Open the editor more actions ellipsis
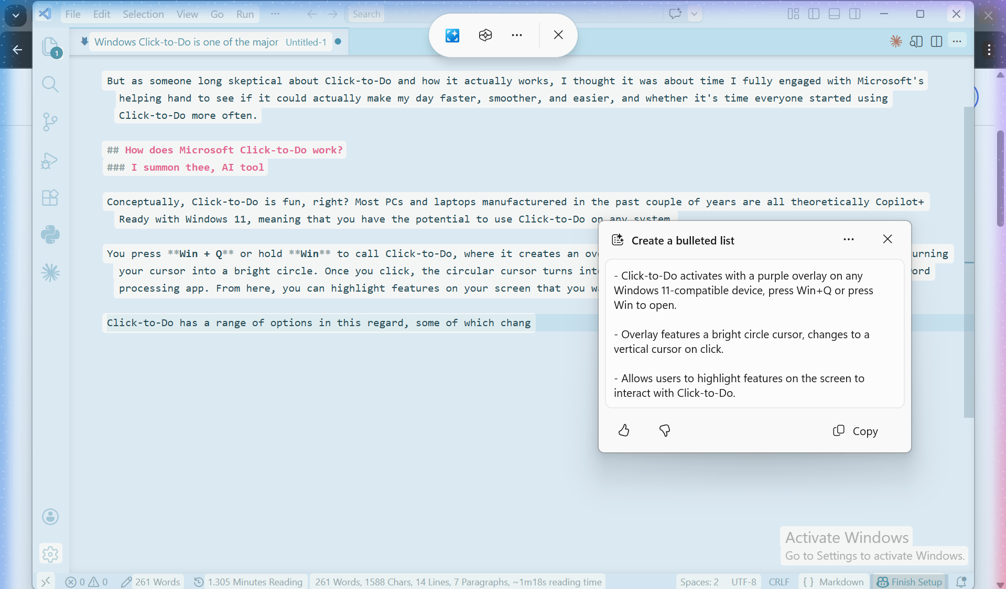 (x=957, y=41)
